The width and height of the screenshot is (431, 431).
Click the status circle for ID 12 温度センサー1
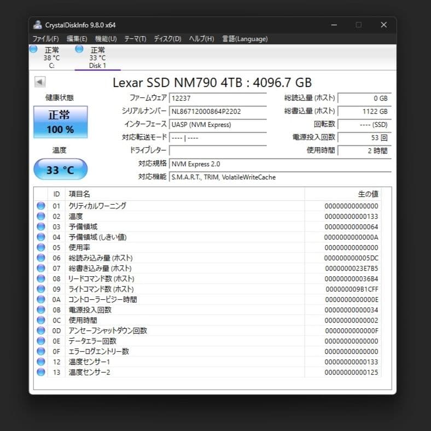41,362
